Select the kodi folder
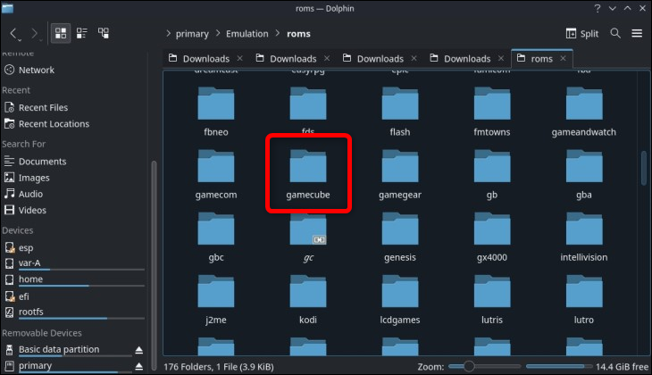 point(308,299)
